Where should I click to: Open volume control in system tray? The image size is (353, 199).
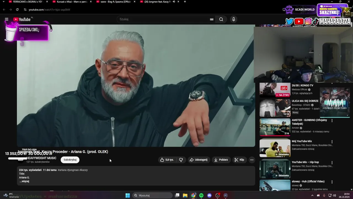[x=335, y=195]
